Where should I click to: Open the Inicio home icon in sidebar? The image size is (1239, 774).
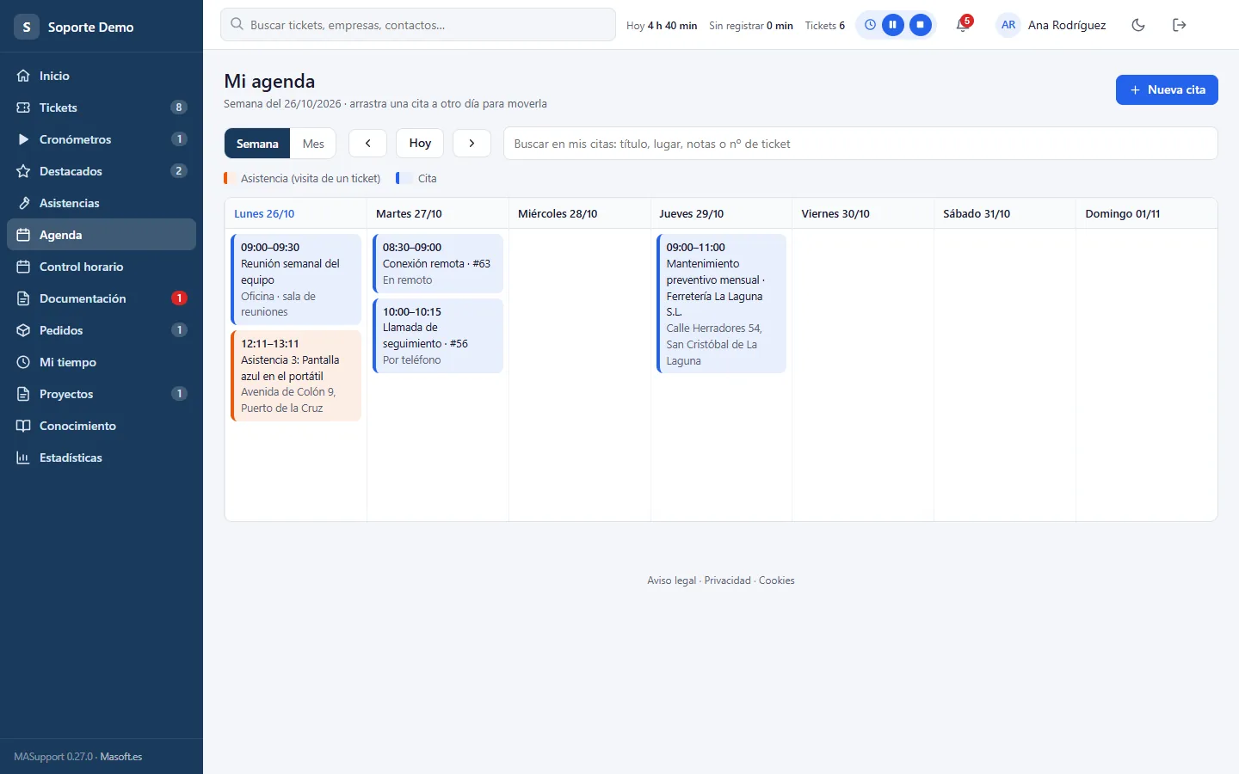pos(23,76)
